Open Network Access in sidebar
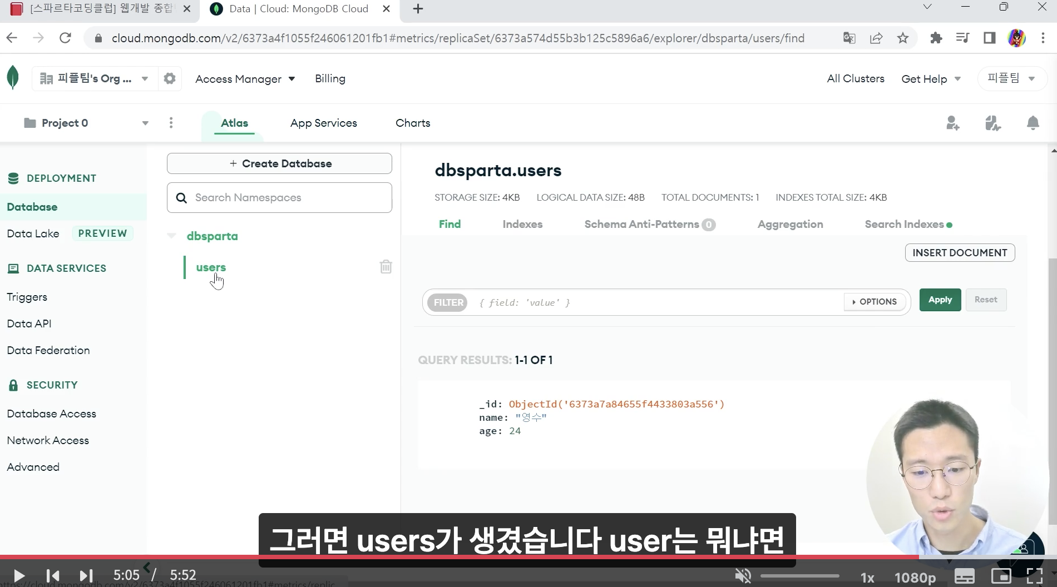 (x=48, y=440)
